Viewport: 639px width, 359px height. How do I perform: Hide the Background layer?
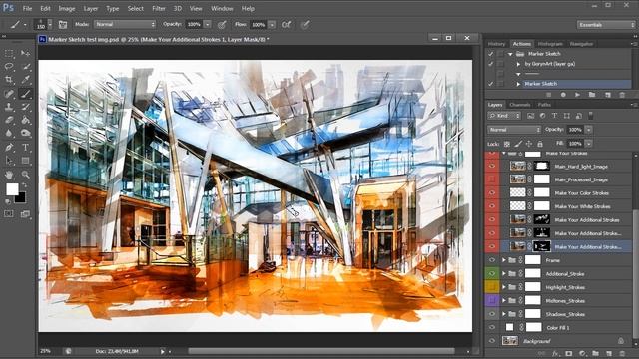tap(492, 341)
